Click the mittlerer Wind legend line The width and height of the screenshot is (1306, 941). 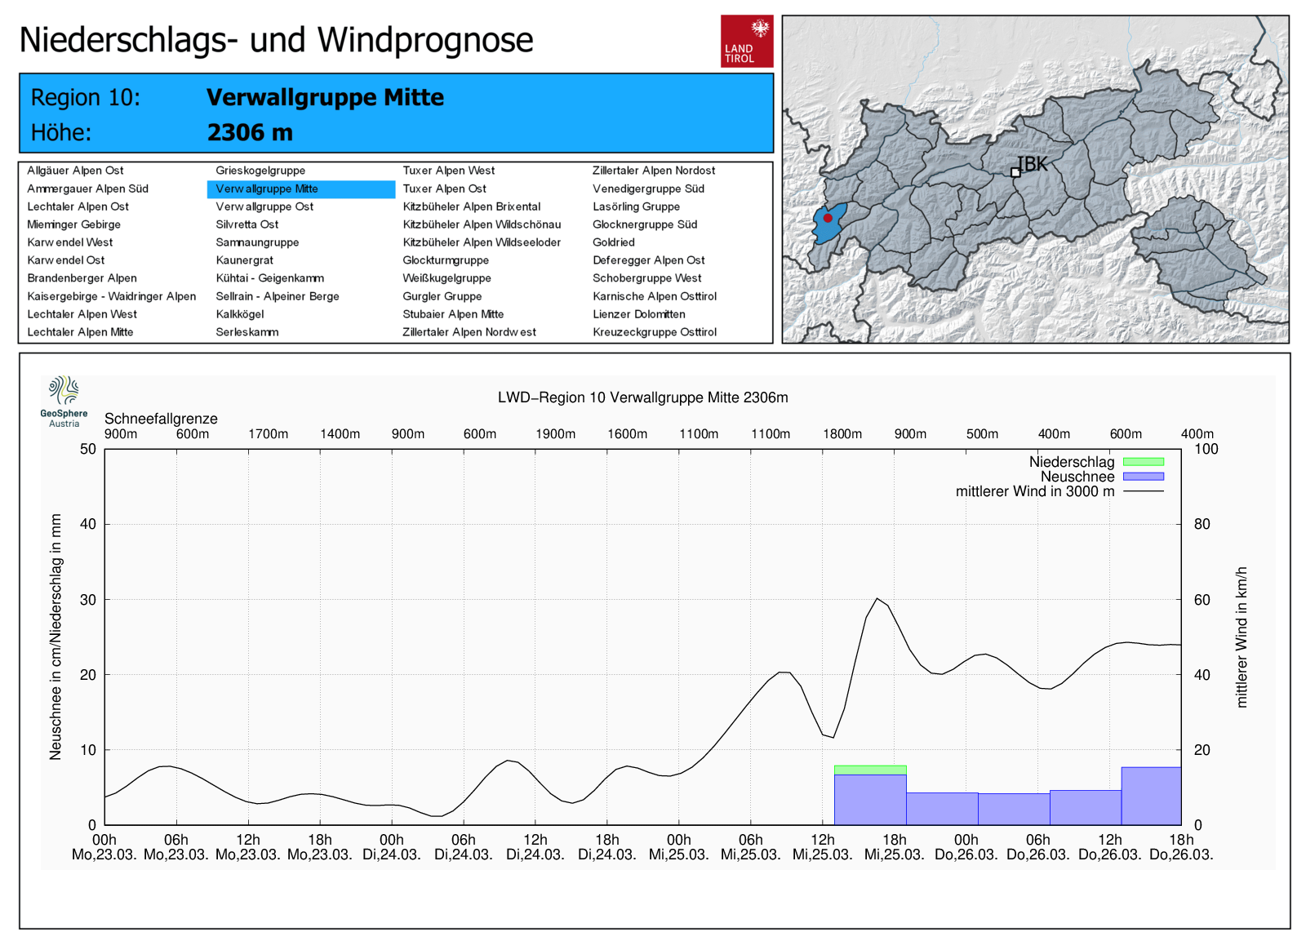(1143, 491)
